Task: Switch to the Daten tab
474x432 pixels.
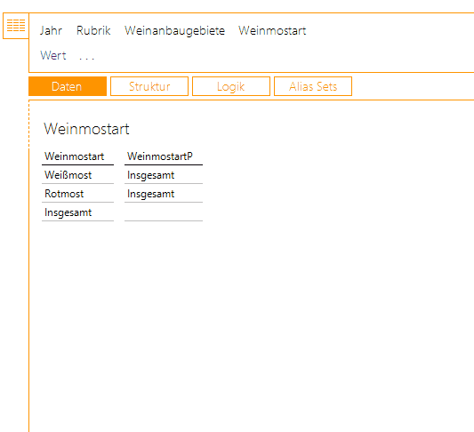Action: pyautogui.click(x=68, y=86)
